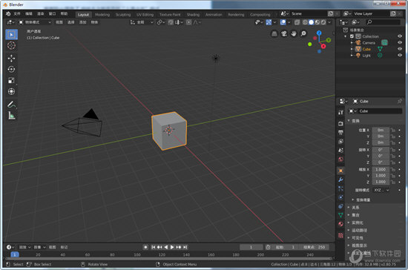Switch to solid shading mode
Screen dimensions: 408x270
click(x=312, y=22)
